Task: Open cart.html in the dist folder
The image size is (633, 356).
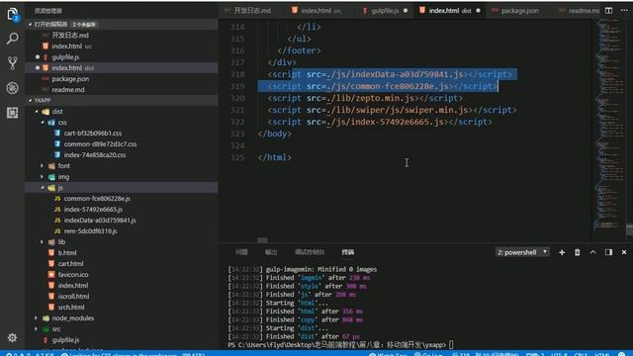Action: [70, 264]
